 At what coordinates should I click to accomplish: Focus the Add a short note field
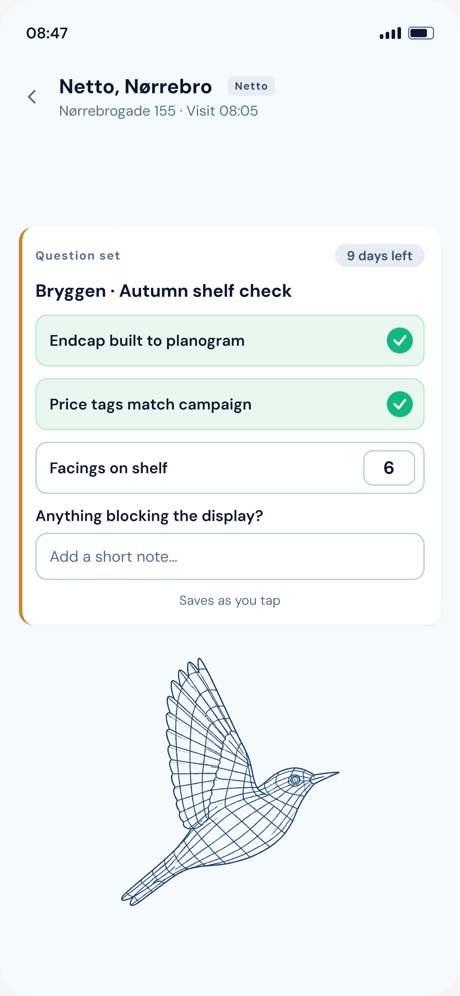pyautogui.click(x=230, y=556)
